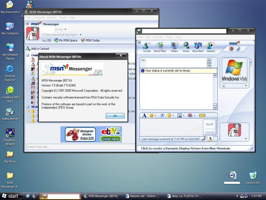Click the Invite icon in chat toolbar
This screenshot has width=266, height=200.
pos(147,47)
